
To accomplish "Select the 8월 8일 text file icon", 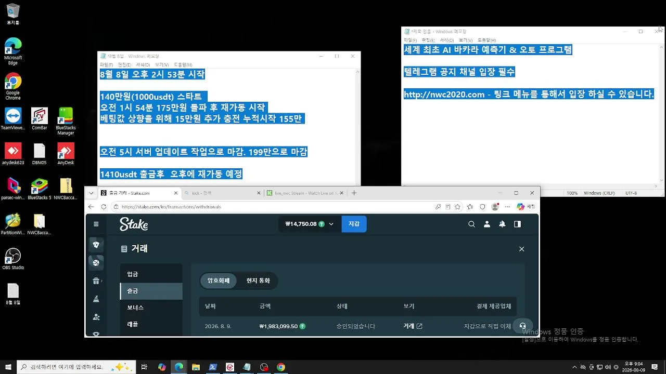I will click(13, 294).
